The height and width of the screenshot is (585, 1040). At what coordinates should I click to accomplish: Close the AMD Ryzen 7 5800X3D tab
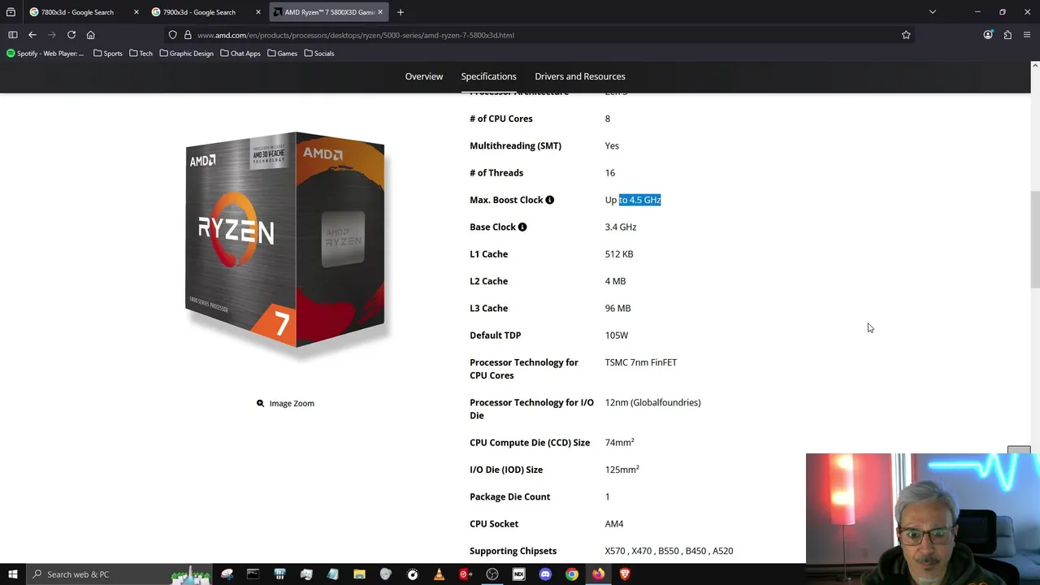click(x=379, y=12)
